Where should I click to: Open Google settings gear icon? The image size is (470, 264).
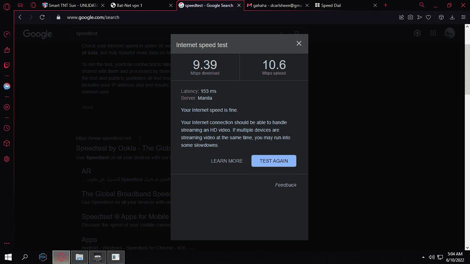pyautogui.click(x=417, y=33)
